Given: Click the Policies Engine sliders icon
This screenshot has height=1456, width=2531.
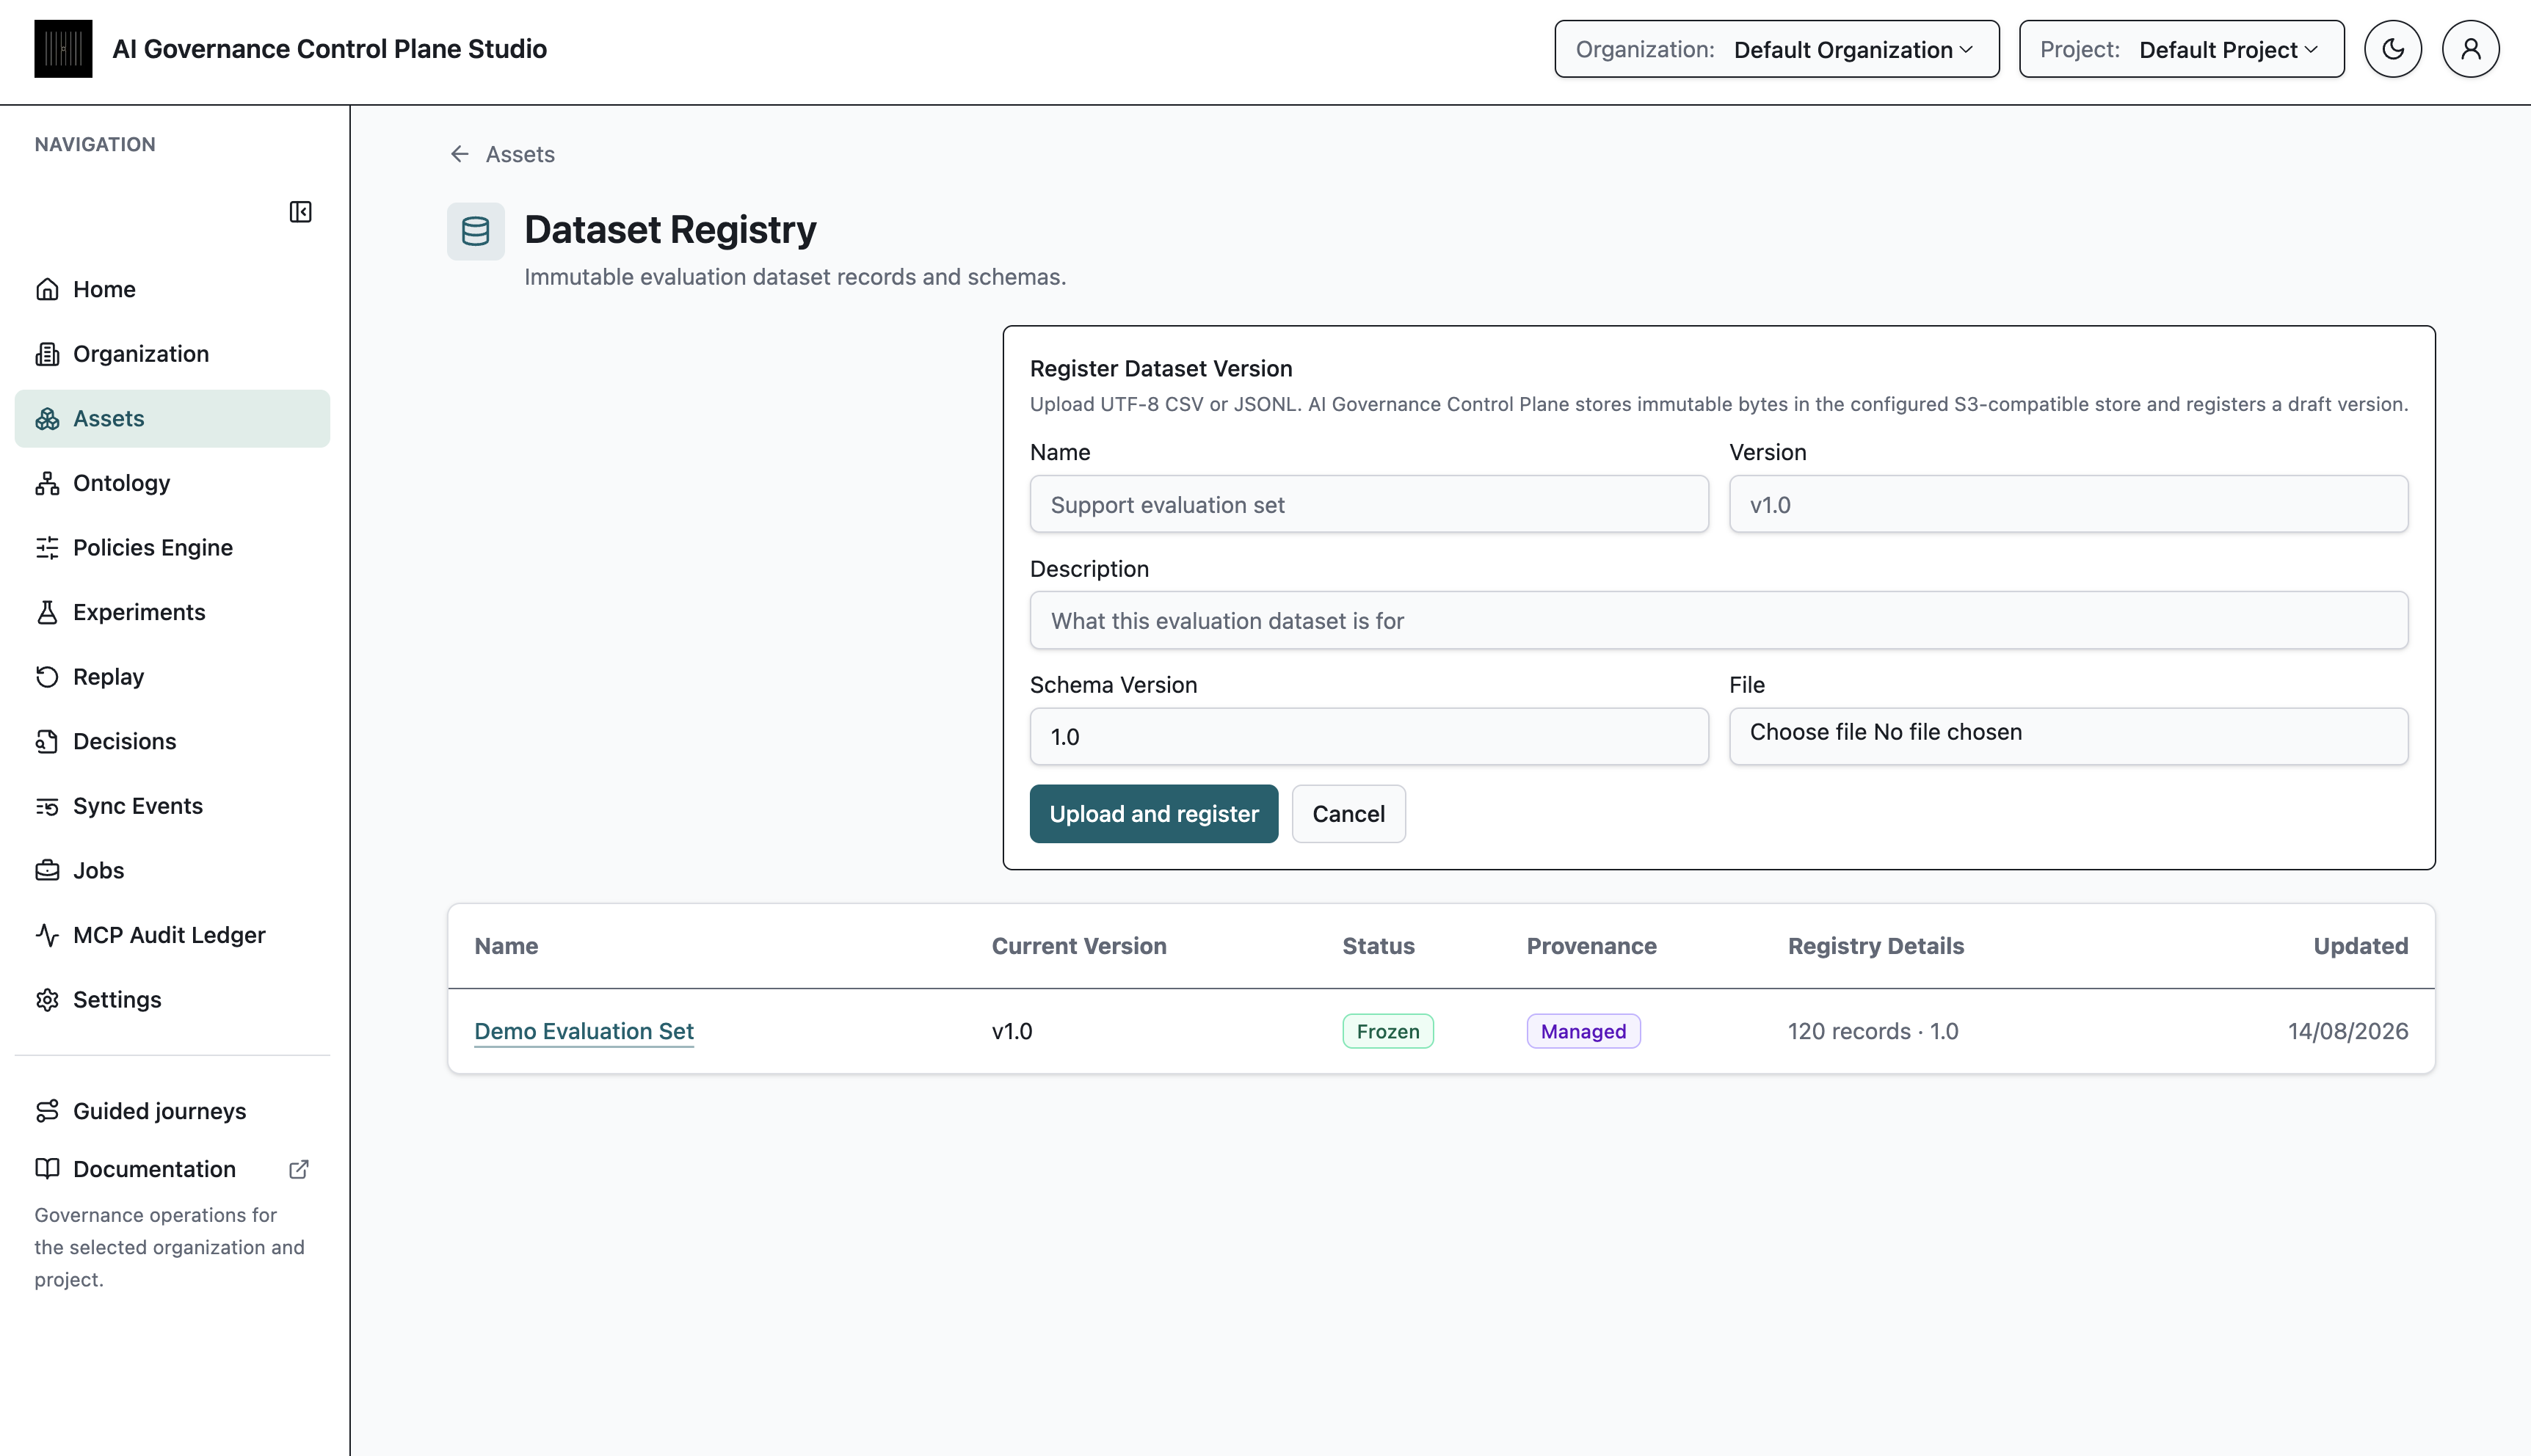Looking at the screenshot, I should point(47,548).
